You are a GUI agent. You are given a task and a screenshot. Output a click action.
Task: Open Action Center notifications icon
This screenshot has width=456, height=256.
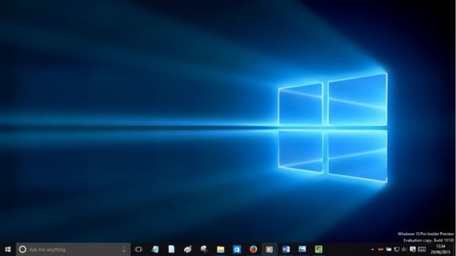click(413, 249)
